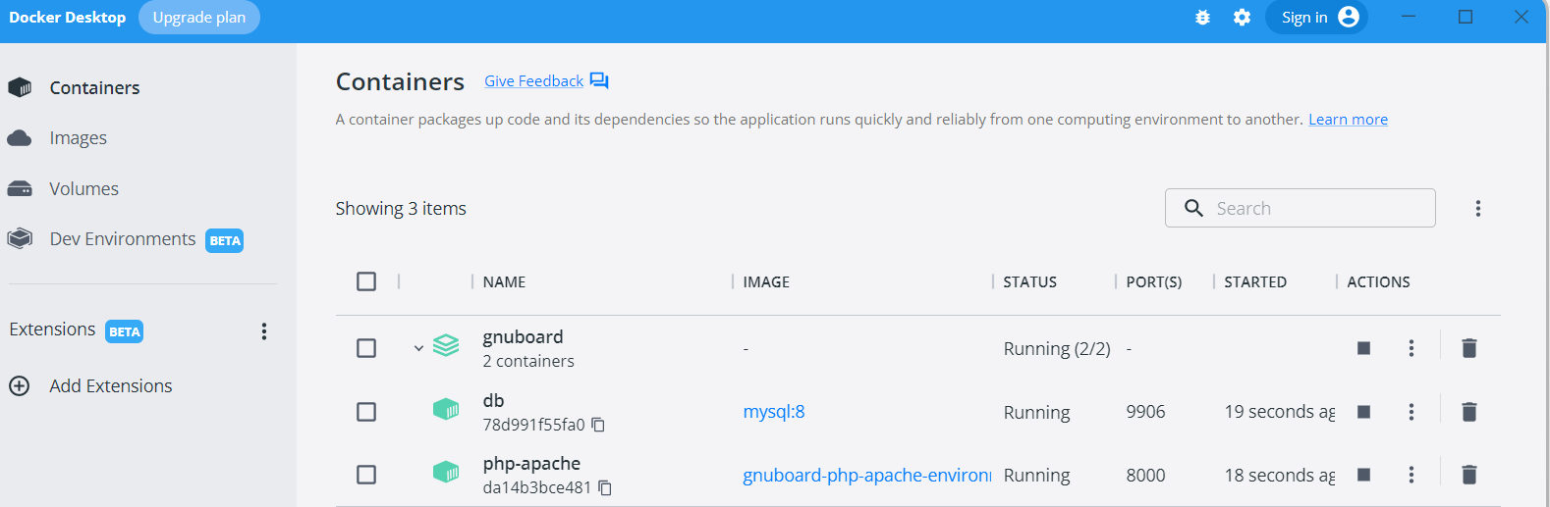Delete the php-apache container
The width and height of the screenshot is (1550, 507).
point(1469,475)
